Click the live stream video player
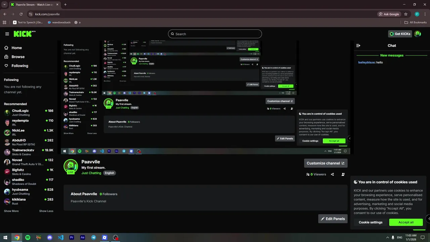This screenshot has width=430, height=242. pyautogui.click(x=205, y=97)
